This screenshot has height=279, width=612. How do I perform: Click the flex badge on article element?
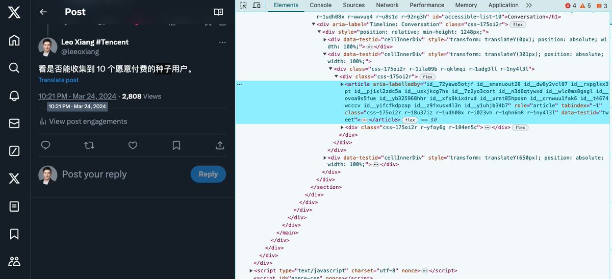[x=410, y=120]
